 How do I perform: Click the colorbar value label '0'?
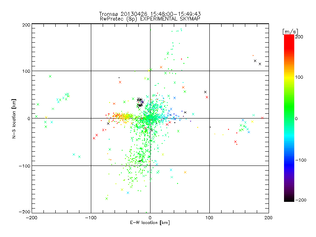(296, 119)
